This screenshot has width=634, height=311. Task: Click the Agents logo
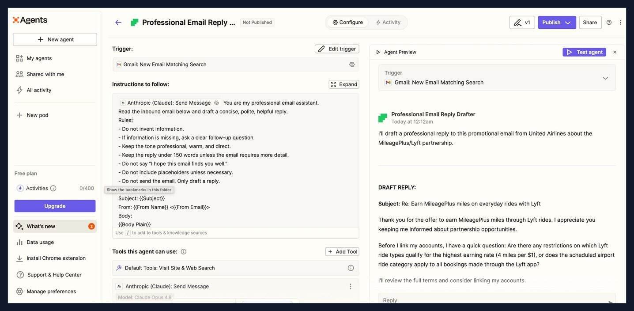pos(30,20)
